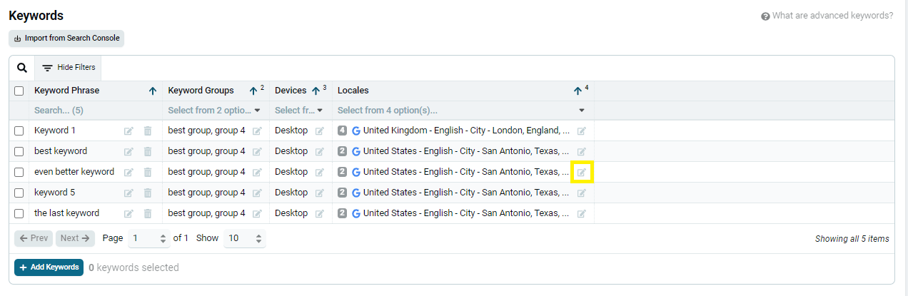The image size is (908, 296).
Task: Edit keyword groups for Keyword 1
Action: (x=257, y=131)
